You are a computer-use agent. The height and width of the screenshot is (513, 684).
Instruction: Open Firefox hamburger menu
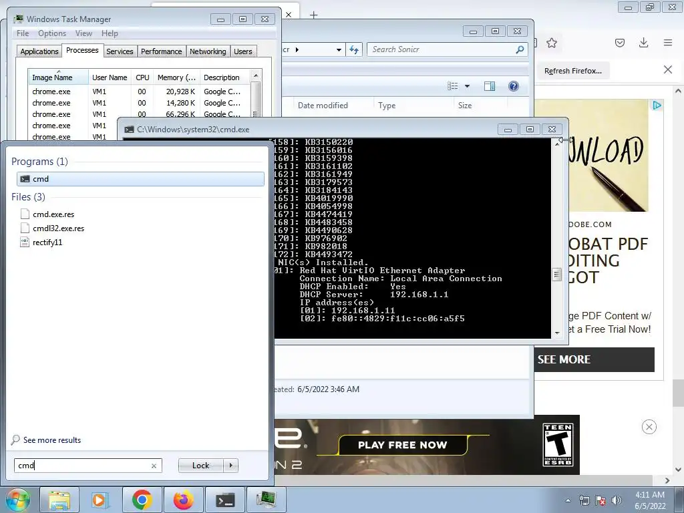668,43
